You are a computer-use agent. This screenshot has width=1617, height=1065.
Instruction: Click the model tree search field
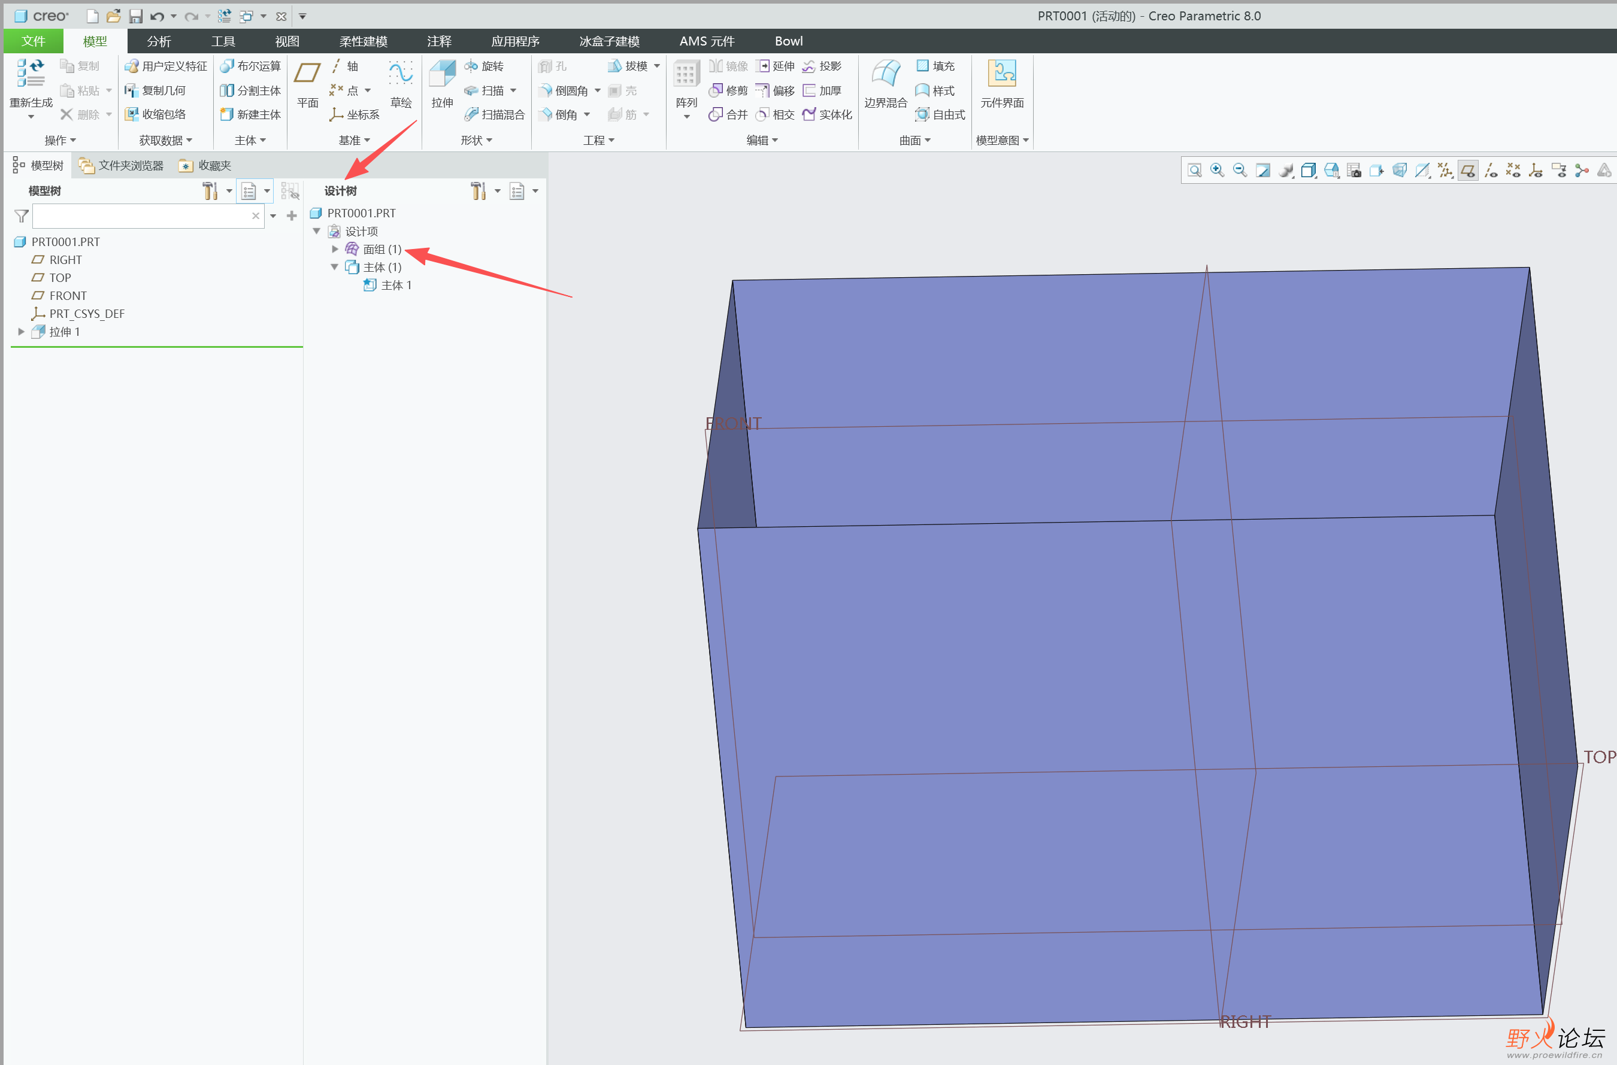point(141,216)
